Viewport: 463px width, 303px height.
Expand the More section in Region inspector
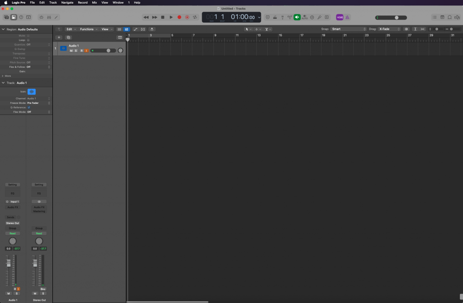click(6, 76)
